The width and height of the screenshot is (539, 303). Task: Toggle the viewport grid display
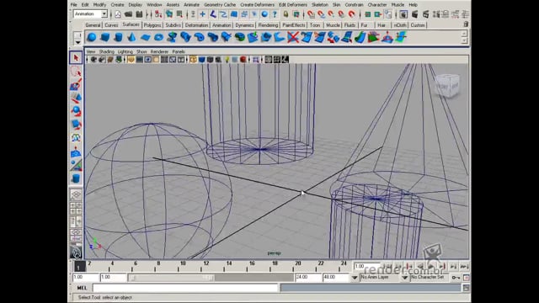164,60
